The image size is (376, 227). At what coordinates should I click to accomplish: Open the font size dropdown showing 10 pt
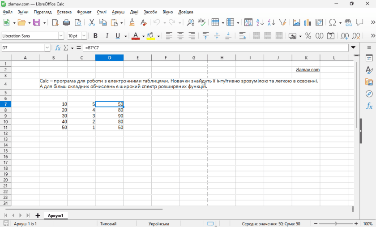[x=86, y=36]
